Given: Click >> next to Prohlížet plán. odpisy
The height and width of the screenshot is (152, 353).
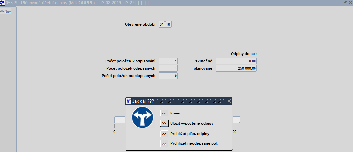Looking at the screenshot, I should click(164, 133).
